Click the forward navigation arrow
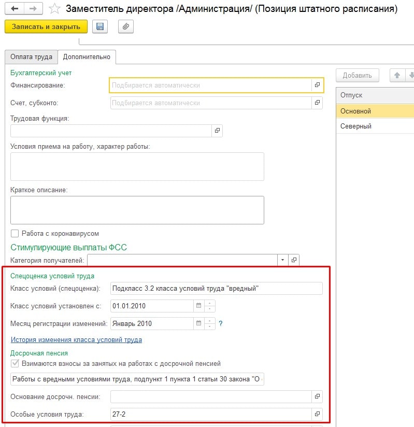 click(x=33, y=9)
